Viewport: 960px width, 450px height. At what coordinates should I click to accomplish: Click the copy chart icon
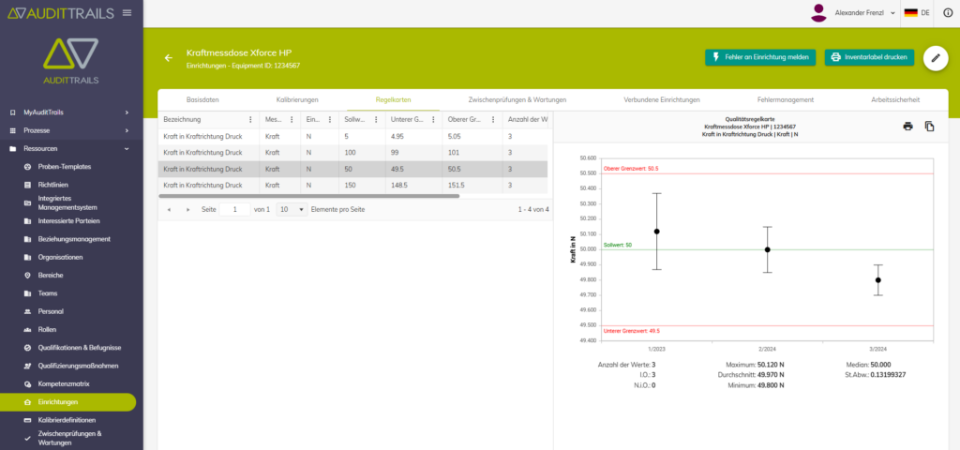(x=930, y=127)
